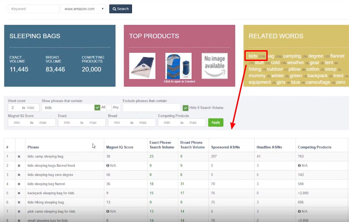Select related word 'camping'
This screenshot has height=222, width=349.
[x=292, y=56]
